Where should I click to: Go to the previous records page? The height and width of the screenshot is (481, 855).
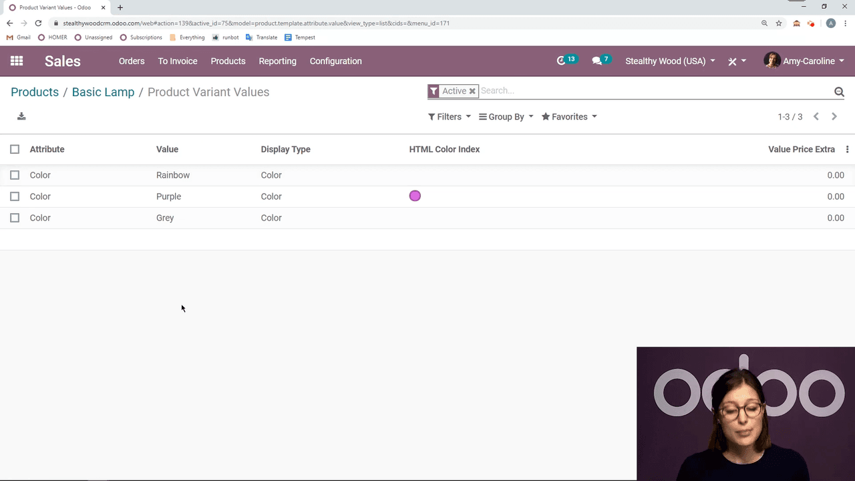(x=816, y=117)
